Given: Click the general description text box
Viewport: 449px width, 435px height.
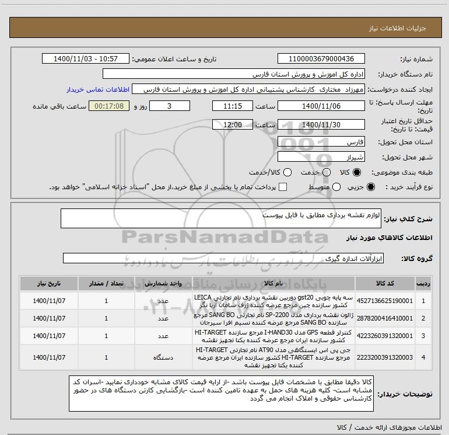Looking at the screenshot, I should point(221,218).
